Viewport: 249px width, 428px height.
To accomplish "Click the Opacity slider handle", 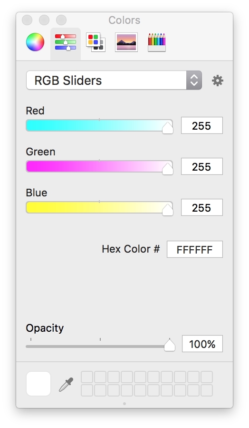I will tap(170, 345).
